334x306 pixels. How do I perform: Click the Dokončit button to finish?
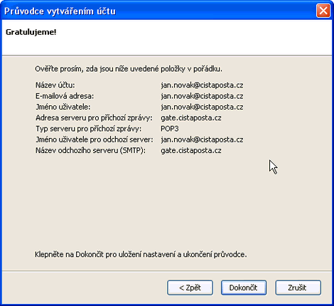point(244,287)
